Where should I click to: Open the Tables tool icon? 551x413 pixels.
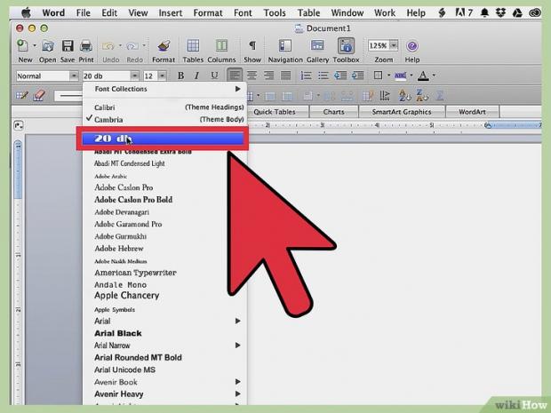tap(193, 46)
